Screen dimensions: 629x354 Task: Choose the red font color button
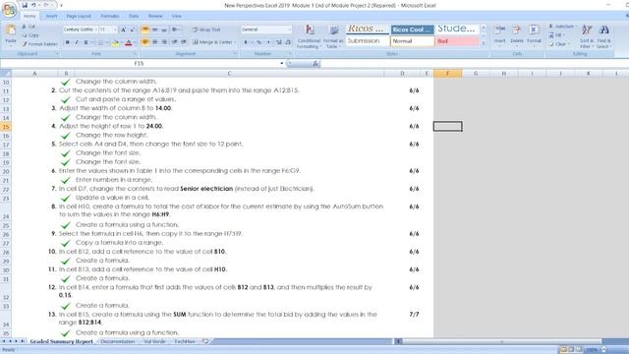(129, 42)
